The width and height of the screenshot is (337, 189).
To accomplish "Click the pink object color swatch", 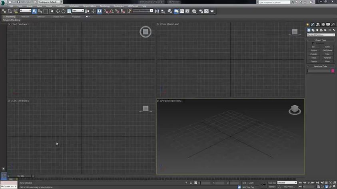I will (x=333, y=71).
